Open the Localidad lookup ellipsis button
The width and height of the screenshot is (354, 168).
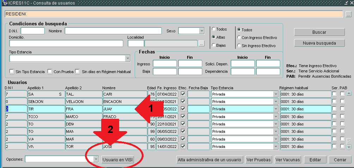click(201, 44)
